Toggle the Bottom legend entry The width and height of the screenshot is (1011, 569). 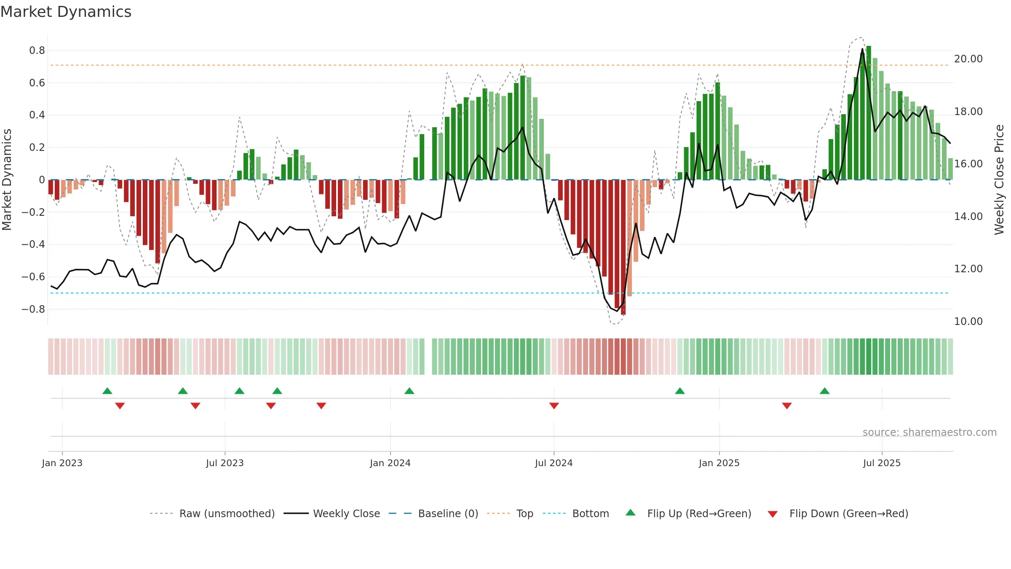pyautogui.click(x=576, y=513)
